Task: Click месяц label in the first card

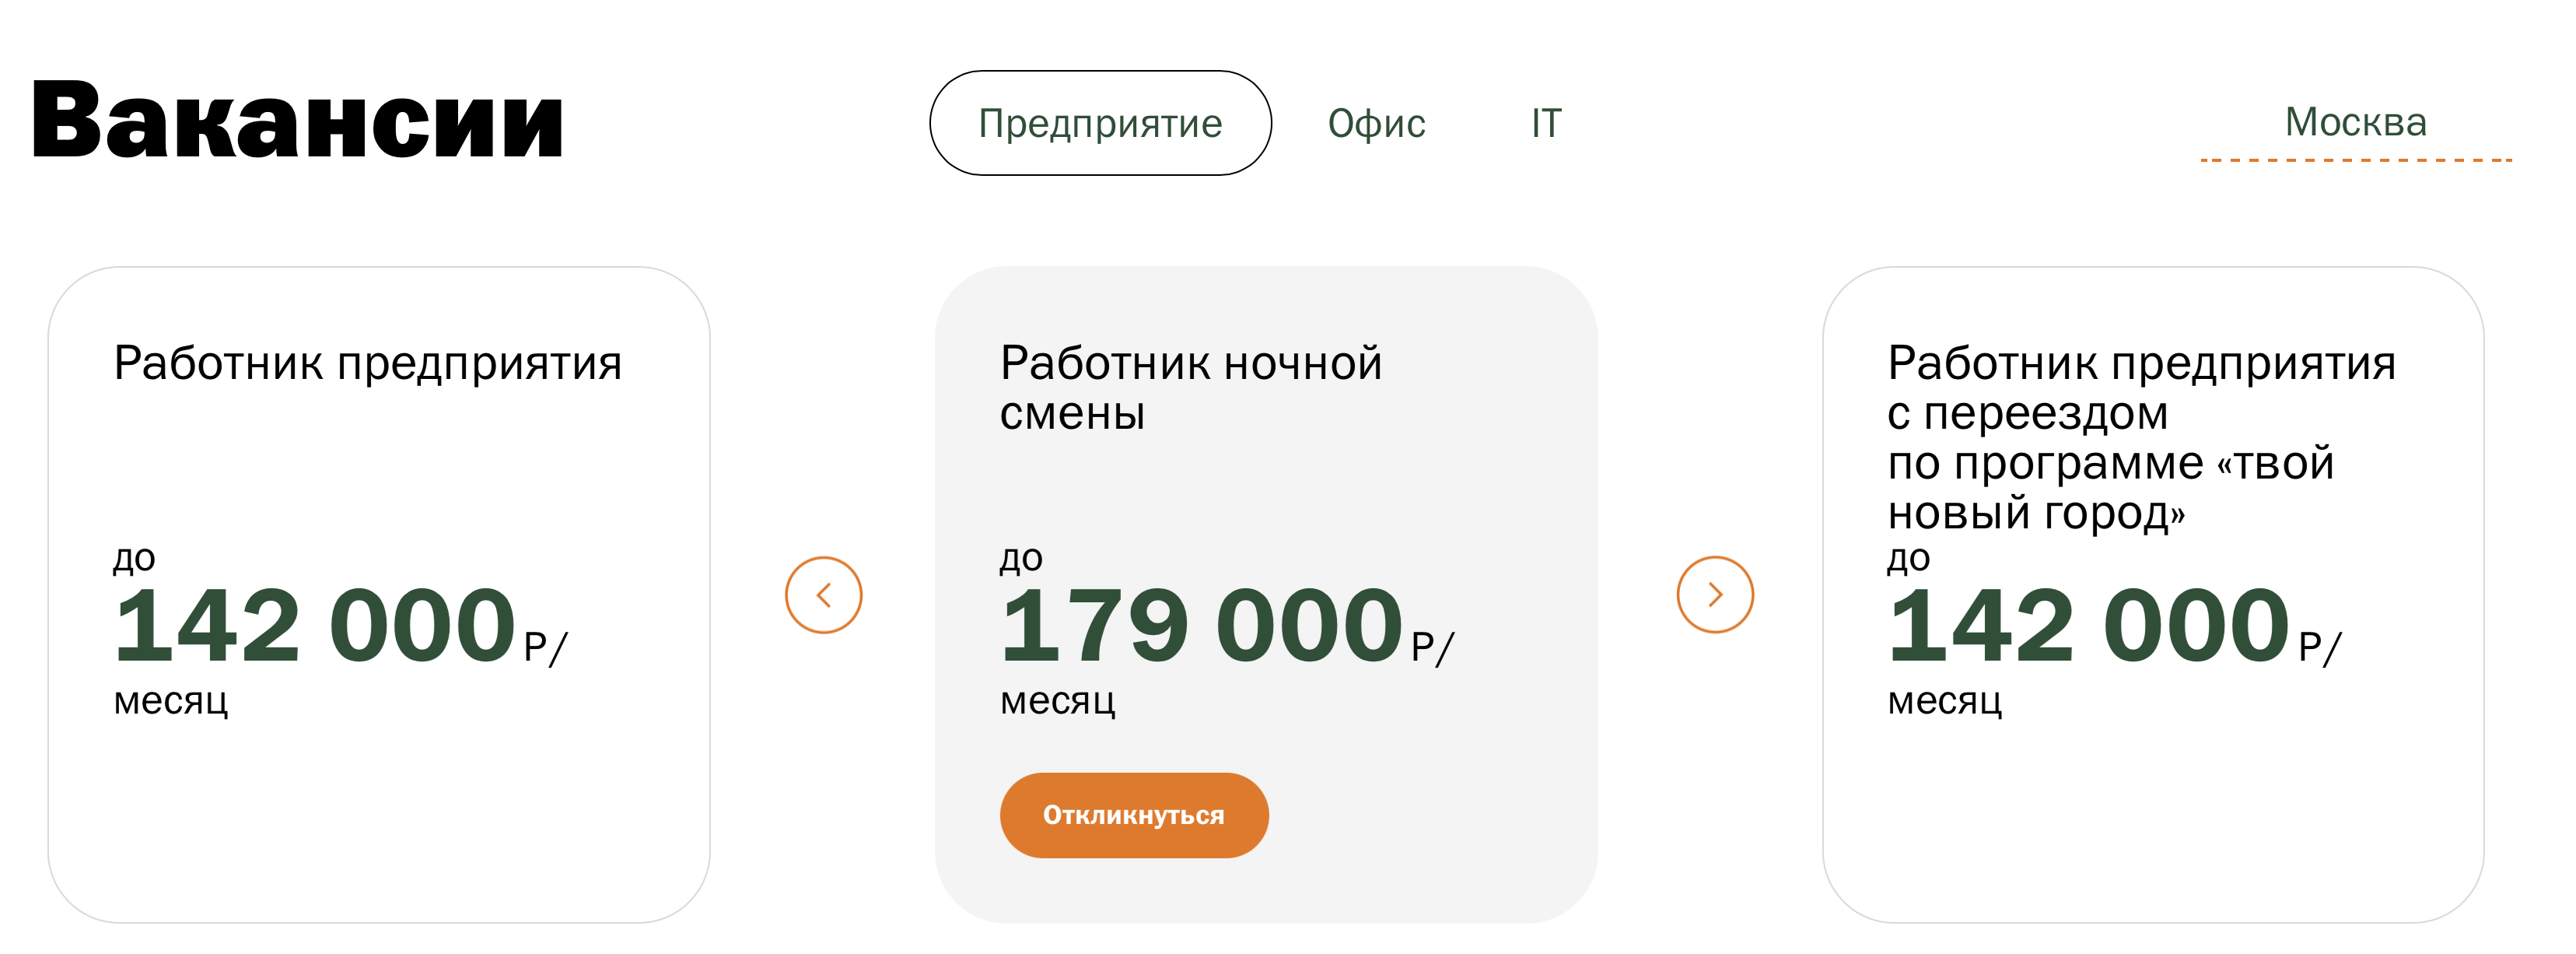Action: [x=170, y=701]
